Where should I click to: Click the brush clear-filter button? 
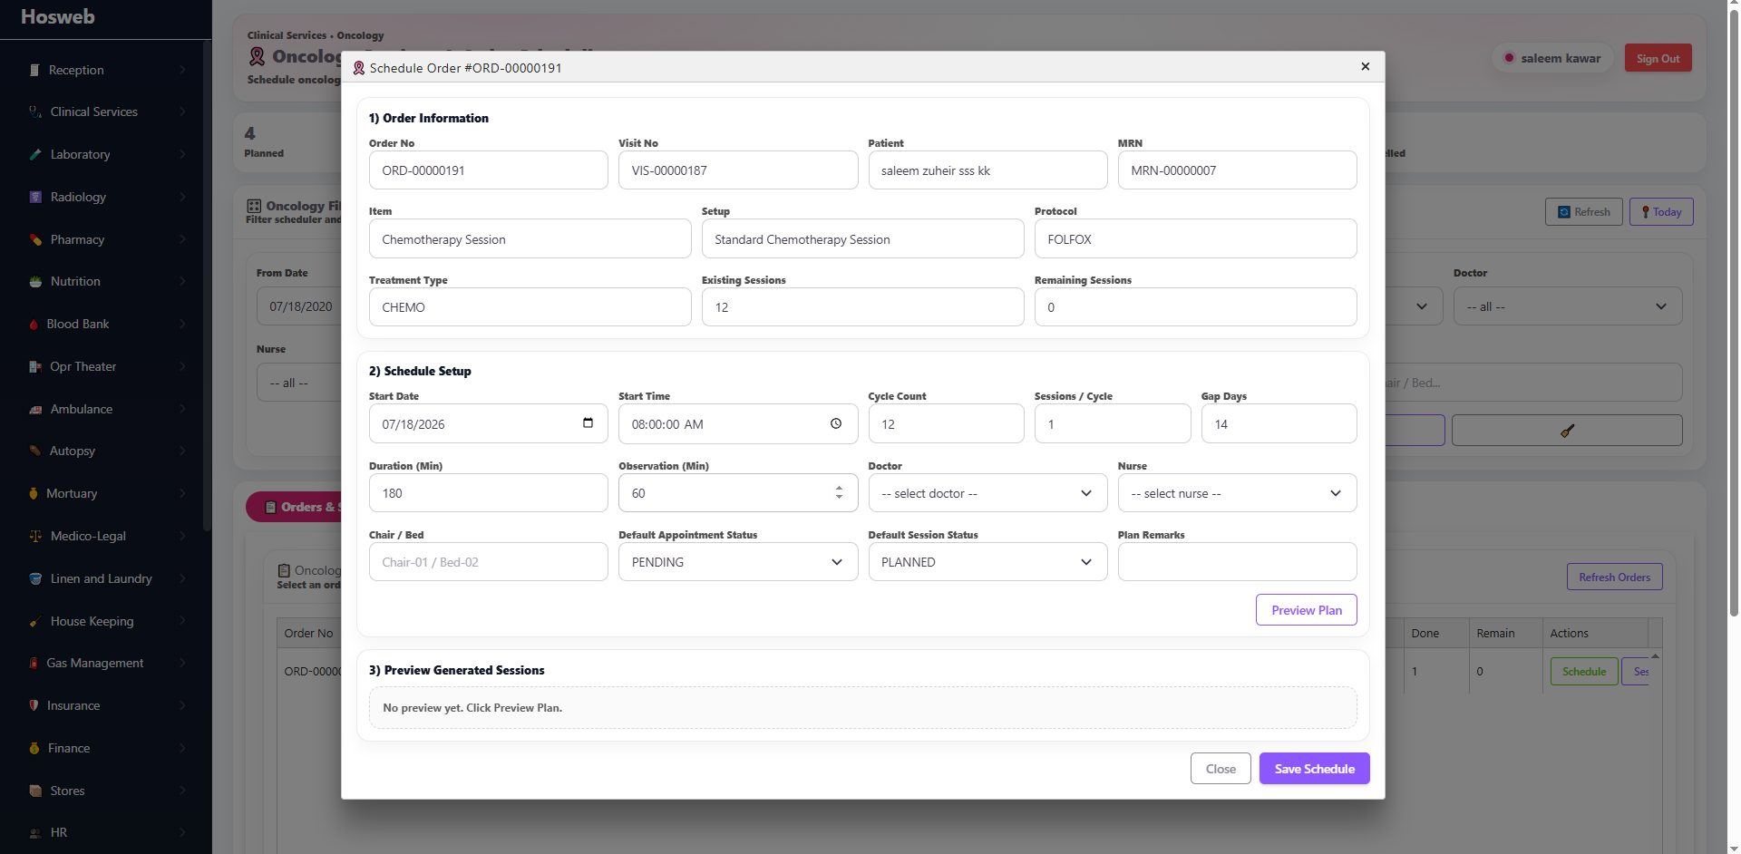click(x=1567, y=431)
